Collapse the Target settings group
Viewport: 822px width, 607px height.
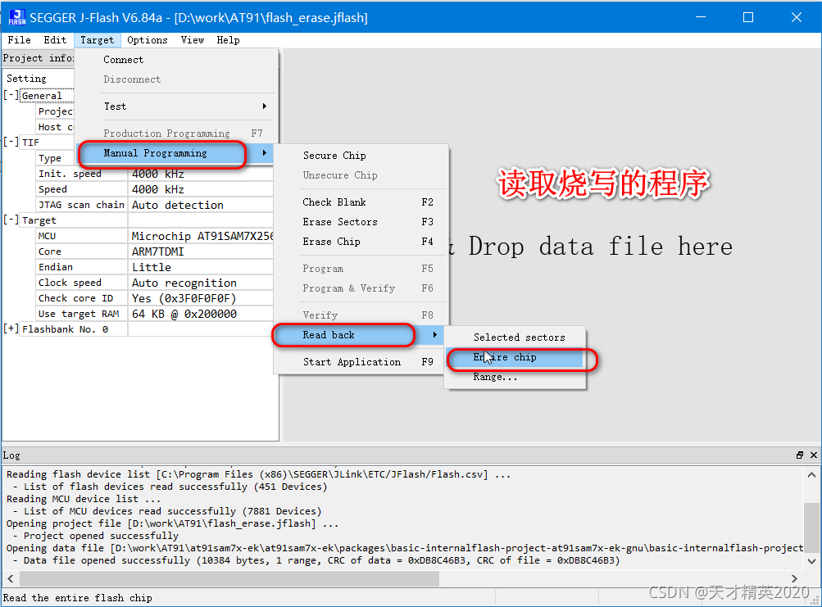11,220
